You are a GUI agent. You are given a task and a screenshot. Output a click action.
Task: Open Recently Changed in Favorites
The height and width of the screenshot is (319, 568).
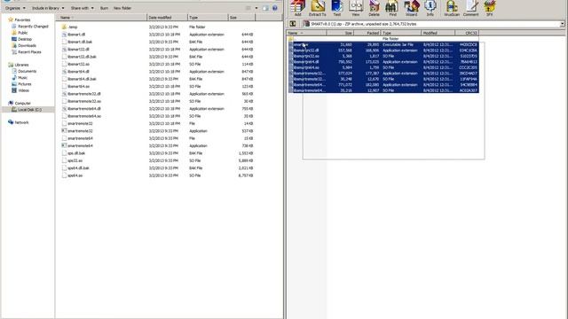pos(29,27)
